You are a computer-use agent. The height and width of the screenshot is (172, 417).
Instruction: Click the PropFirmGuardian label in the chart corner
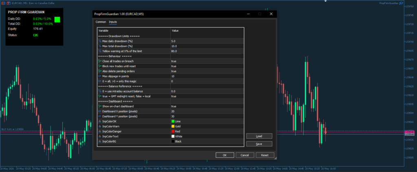(389, 3)
